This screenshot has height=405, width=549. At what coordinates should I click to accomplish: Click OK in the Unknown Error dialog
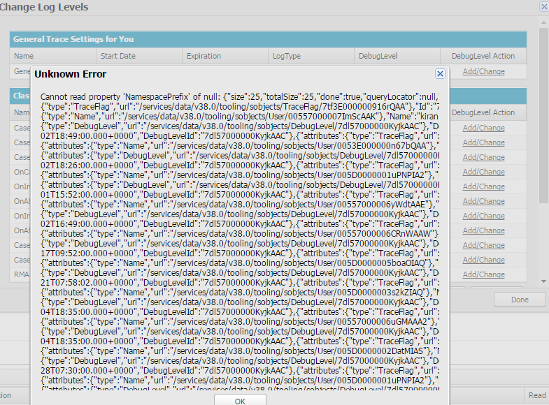point(240,400)
